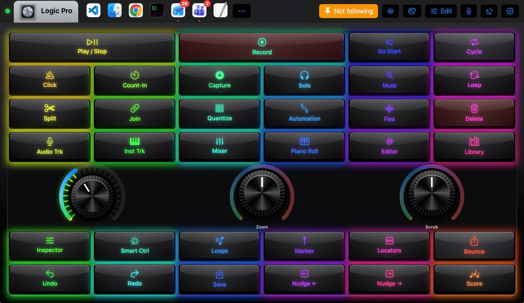Toggle the metronome Click button
Viewport: 524px width, 303px height.
tap(50, 80)
